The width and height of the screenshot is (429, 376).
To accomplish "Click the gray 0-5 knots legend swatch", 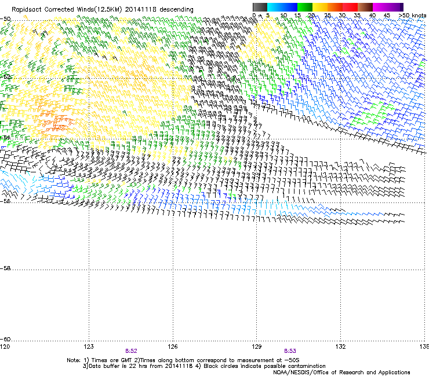I will click(260, 7).
